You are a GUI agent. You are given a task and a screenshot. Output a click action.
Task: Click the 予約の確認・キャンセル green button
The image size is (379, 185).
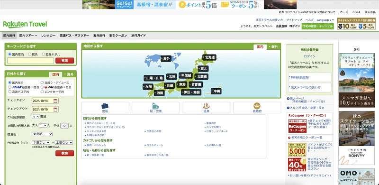pos(317,26)
